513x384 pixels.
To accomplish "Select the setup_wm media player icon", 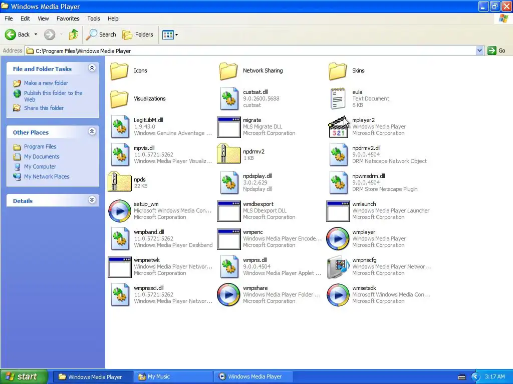I will point(120,211).
